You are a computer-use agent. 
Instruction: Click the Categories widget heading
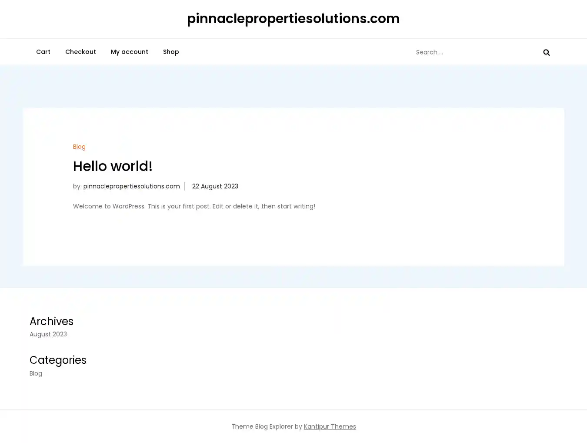pos(58,360)
